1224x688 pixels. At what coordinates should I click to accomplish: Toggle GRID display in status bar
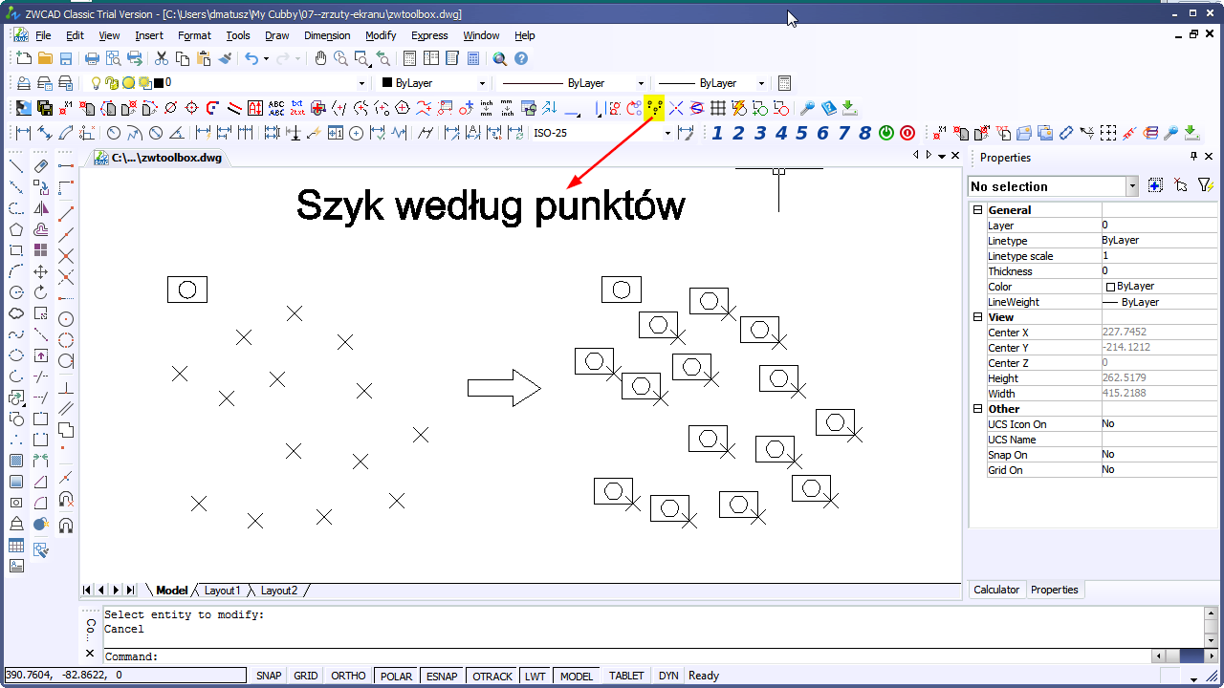306,676
